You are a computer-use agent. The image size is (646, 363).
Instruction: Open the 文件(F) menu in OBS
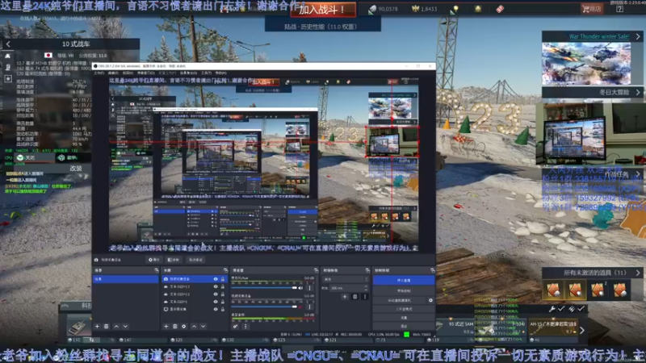coord(99,73)
